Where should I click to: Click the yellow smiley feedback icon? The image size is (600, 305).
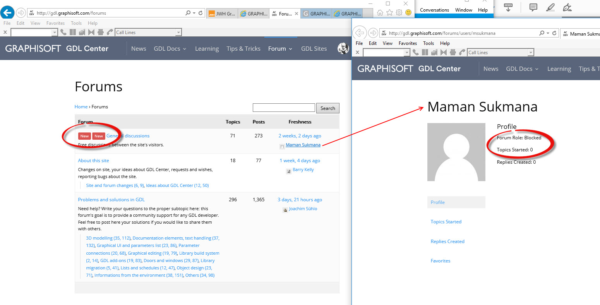tap(408, 13)
